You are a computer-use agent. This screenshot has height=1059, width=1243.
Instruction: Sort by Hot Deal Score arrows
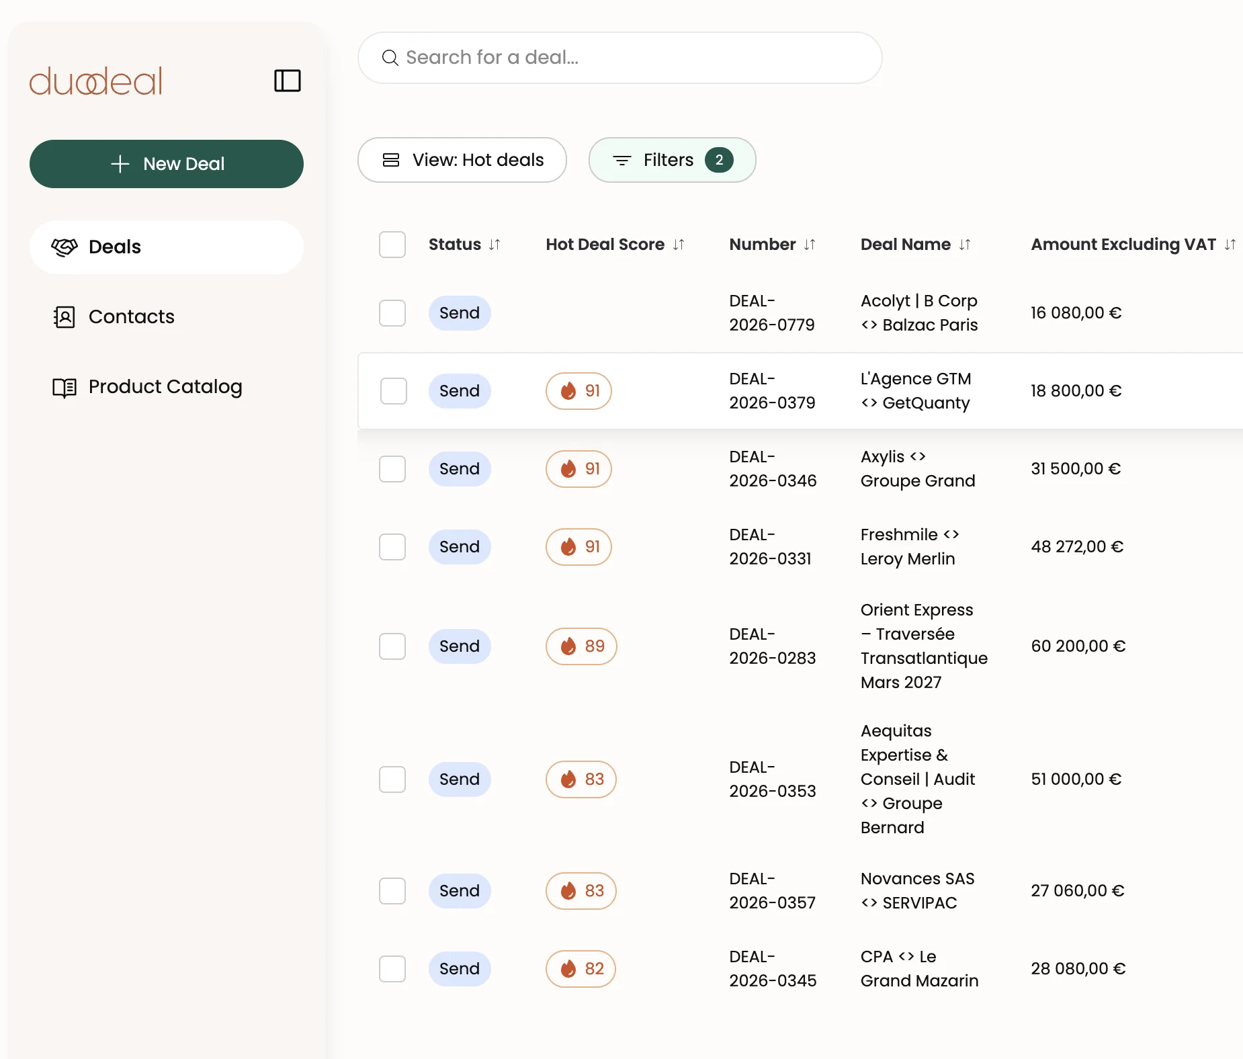[x=679, y=245]
